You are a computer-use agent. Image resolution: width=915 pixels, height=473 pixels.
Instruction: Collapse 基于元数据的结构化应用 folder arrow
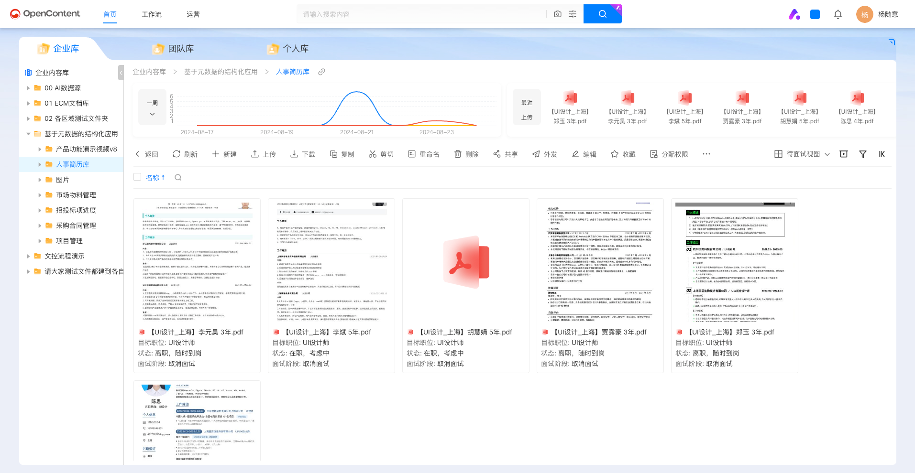coord(28,134)
